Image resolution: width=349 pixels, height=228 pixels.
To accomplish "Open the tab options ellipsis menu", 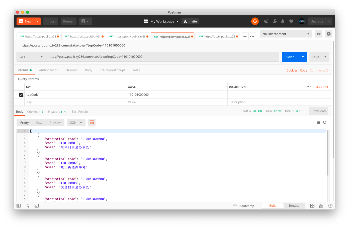I will 252,36.
